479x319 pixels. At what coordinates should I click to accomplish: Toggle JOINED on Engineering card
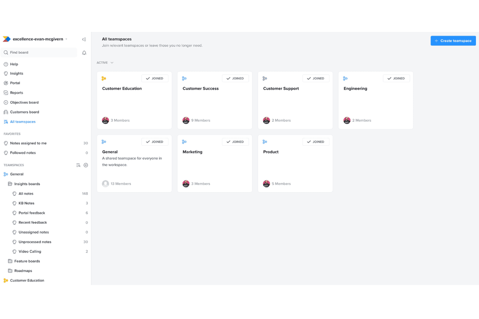(x=396, y=78)
